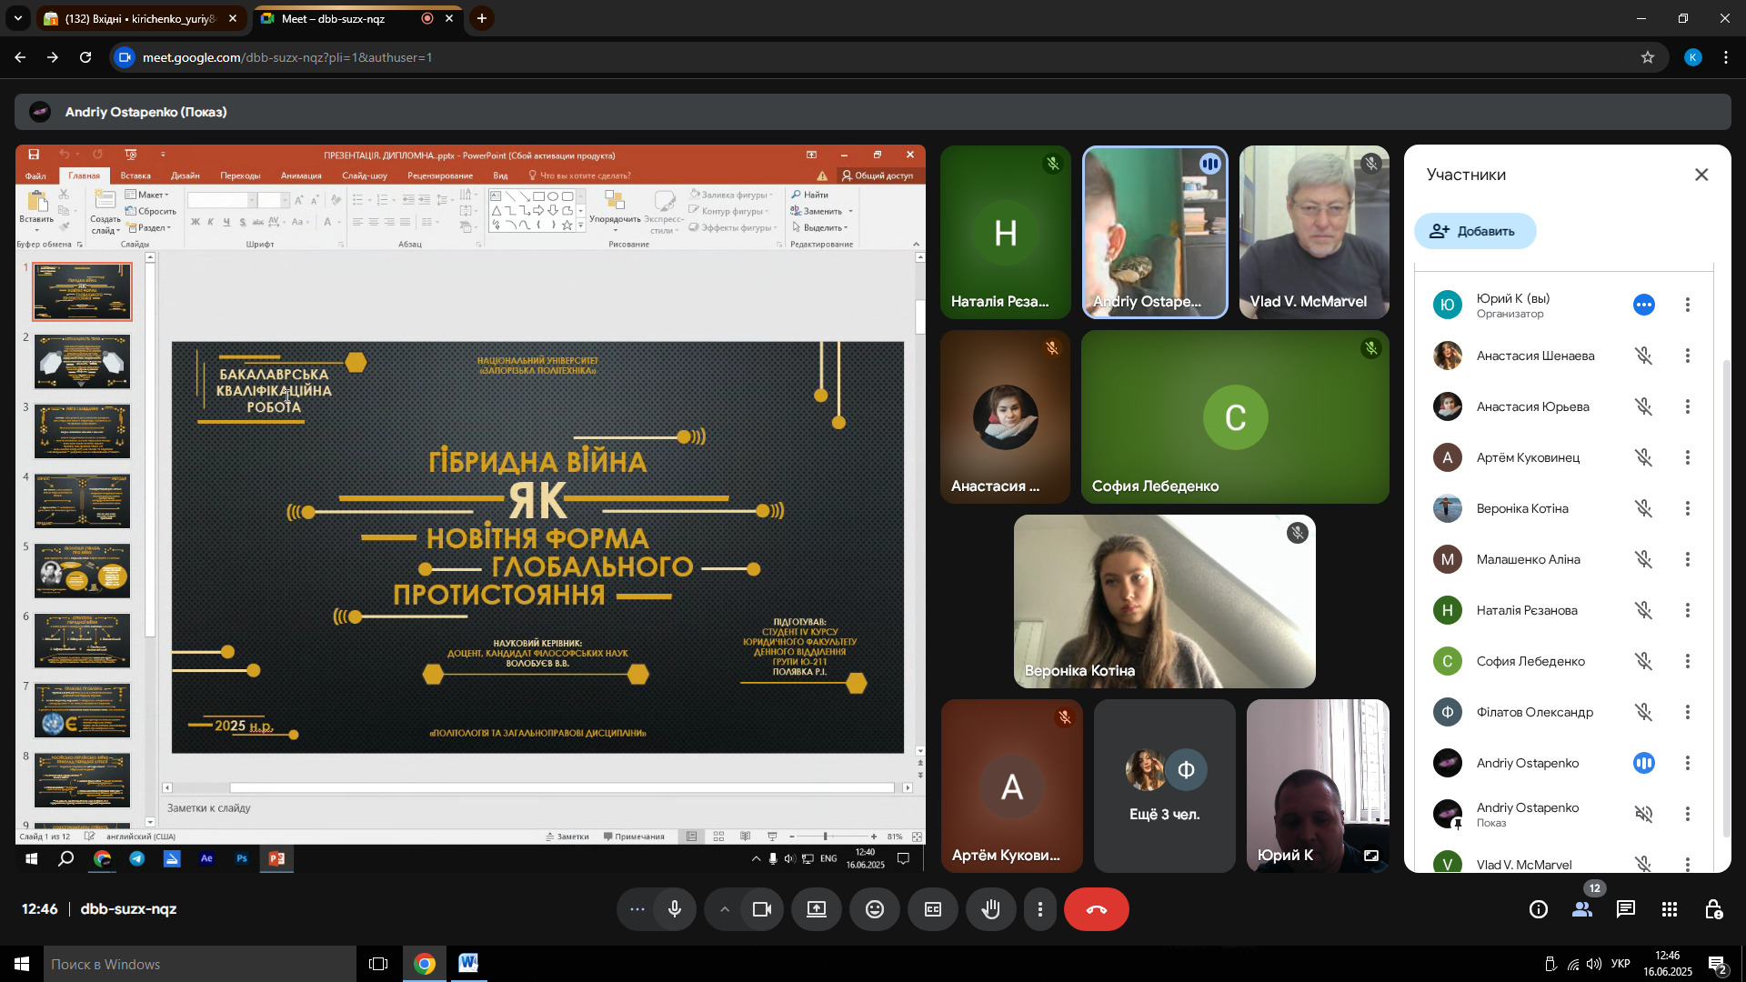Open the host controls lock icon

(x=1712, y=909)
